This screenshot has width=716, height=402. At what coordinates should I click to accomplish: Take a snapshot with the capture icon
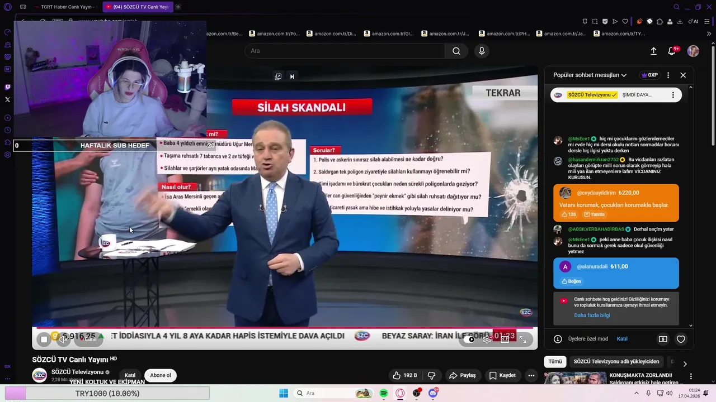pos(595,22)
